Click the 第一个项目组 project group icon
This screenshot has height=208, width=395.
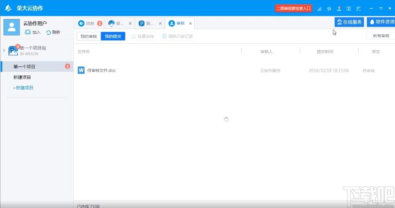[x=13, y=50]
